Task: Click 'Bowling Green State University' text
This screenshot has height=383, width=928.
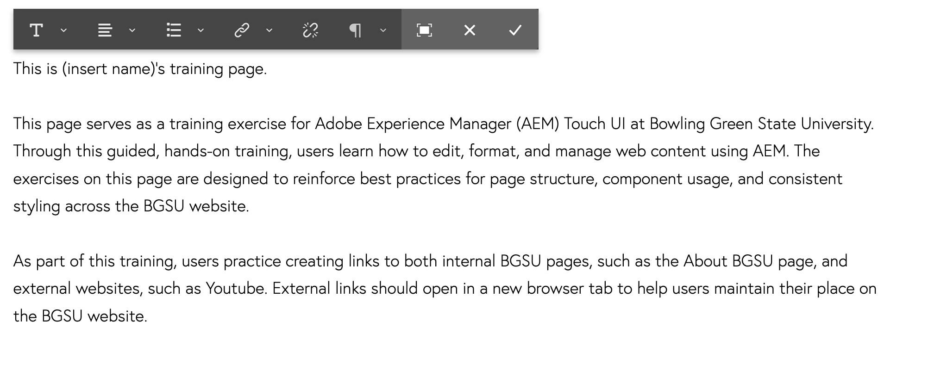Action: (760, 124)
